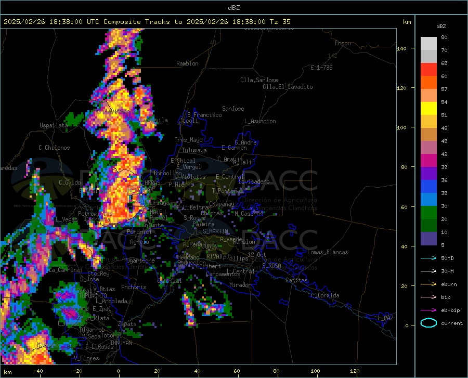The width and height of the screenshot is (468, 378).
Task: Click the 'eburn' legend label
Action: click(449, 284)
